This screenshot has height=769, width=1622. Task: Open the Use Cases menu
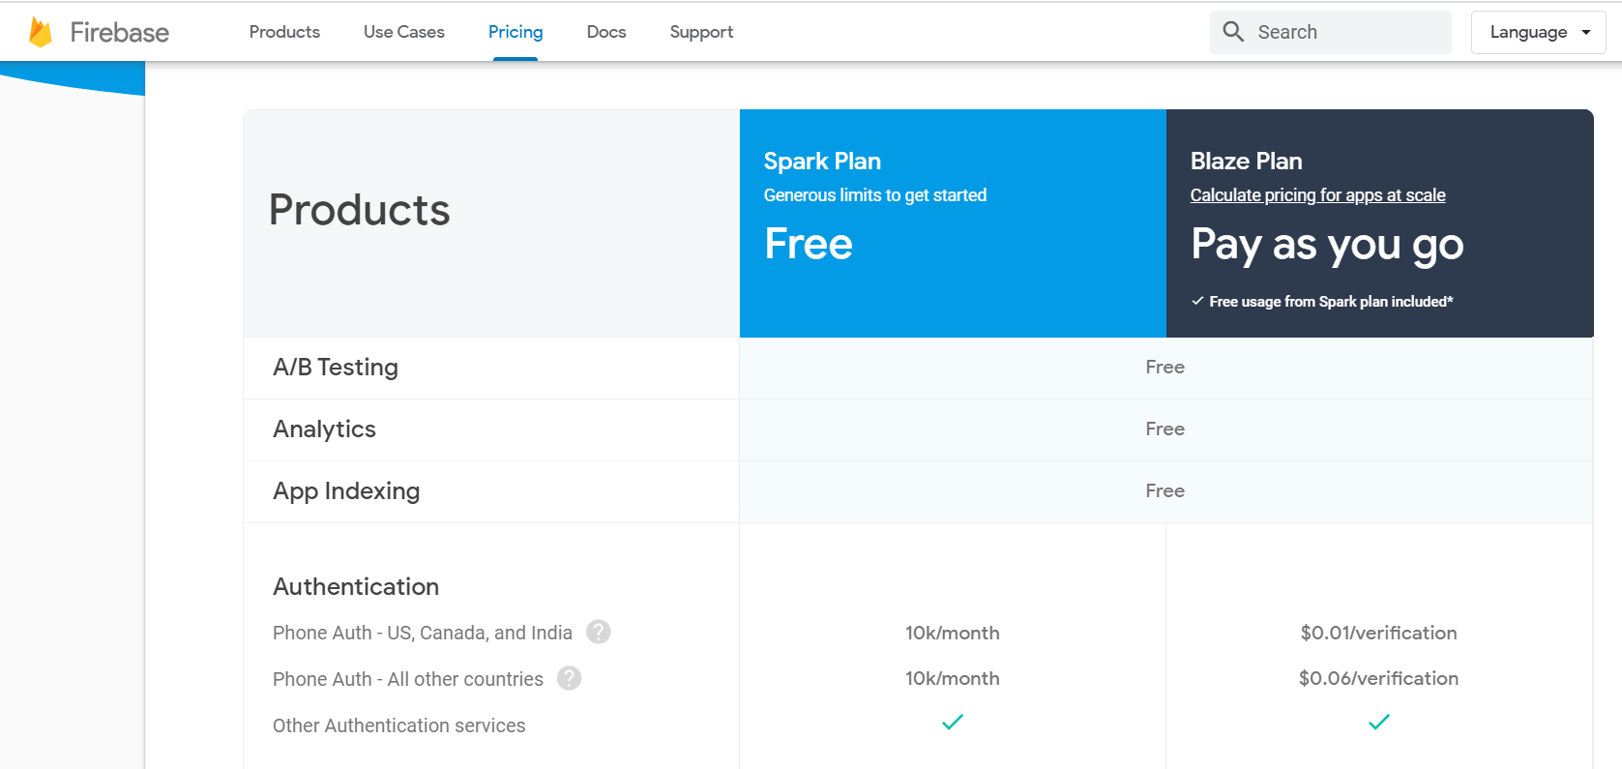tap(404, 32)
